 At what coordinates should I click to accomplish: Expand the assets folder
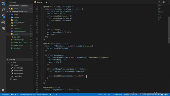click(x=9, y=20)
